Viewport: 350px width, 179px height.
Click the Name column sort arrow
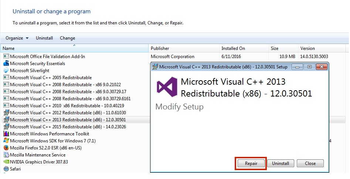pos(74,45)
